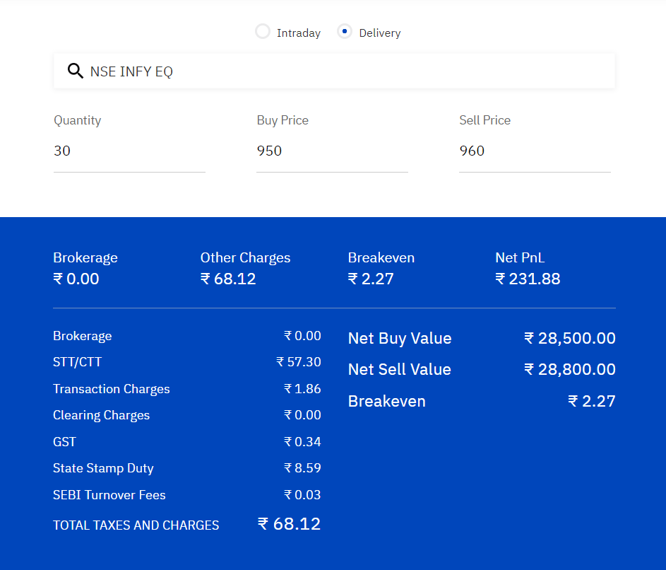Screen dimensions: 666x570
Task: Click the Net PnL summary value
Action: (528, 279)
